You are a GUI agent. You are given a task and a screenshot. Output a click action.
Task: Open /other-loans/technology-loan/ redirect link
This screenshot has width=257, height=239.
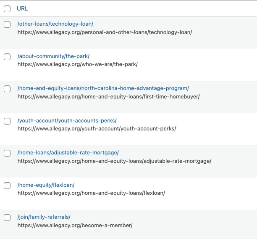click(x=55, y=24)
